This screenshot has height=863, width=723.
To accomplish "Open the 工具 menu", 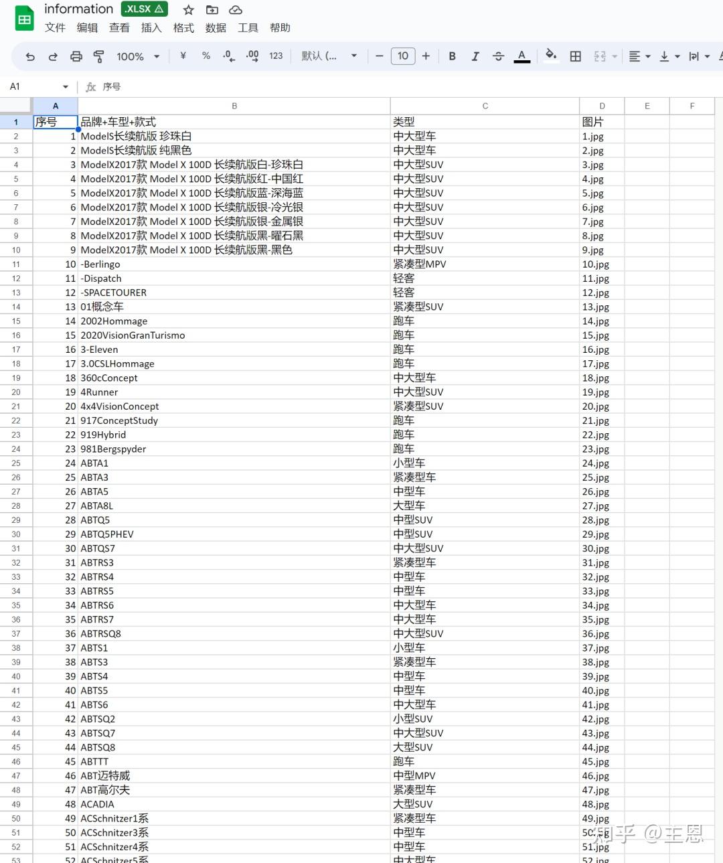I will [248, 28].
